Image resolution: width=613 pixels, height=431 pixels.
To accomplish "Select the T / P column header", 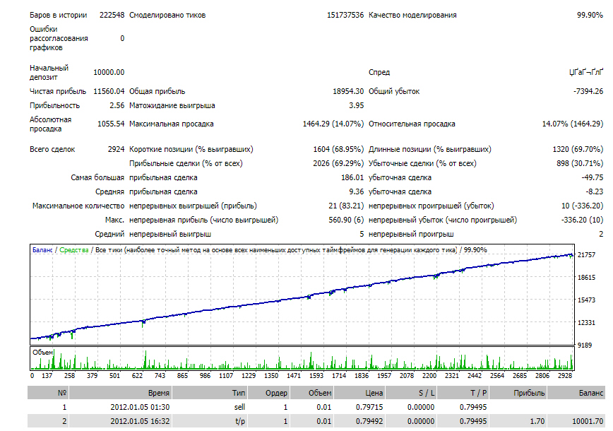I will [463, 393].
